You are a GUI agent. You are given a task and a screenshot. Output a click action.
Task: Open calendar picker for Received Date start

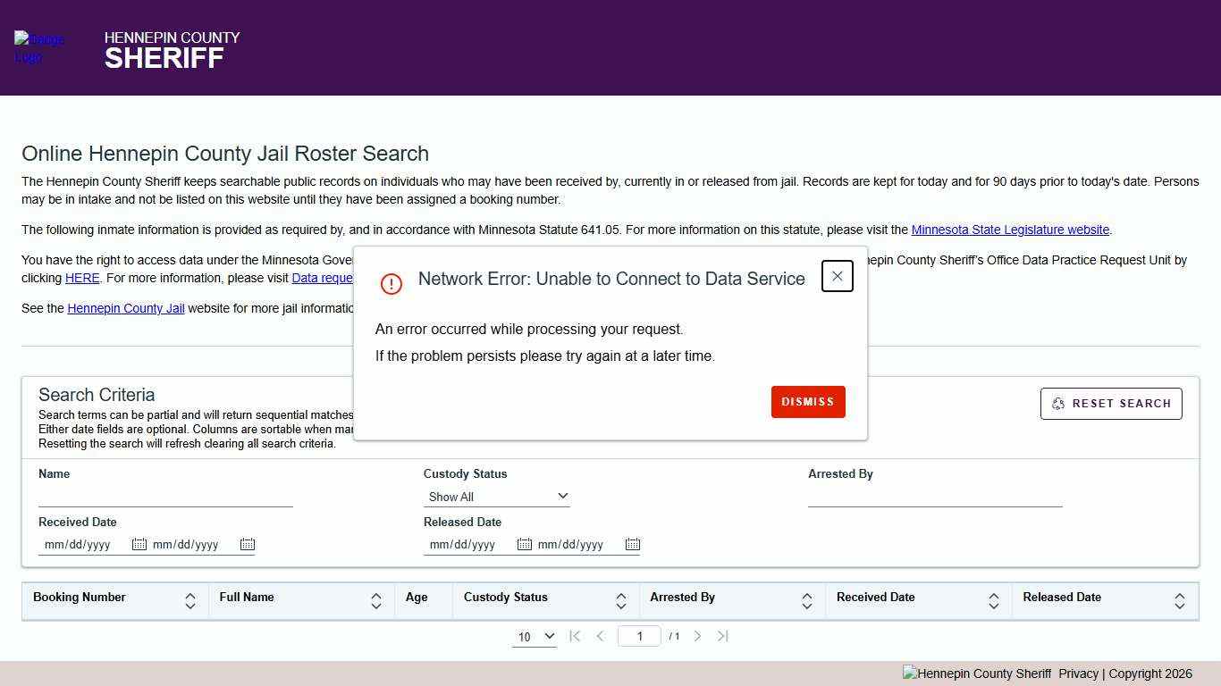pos(139,544)
